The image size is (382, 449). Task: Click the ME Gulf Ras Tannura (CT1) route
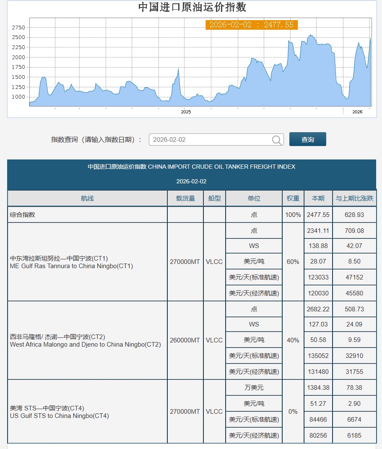click(71, 262)
